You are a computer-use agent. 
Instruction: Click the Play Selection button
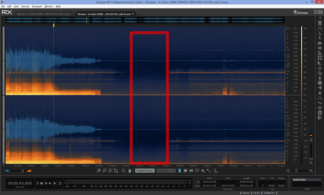(x=55, y=183)
